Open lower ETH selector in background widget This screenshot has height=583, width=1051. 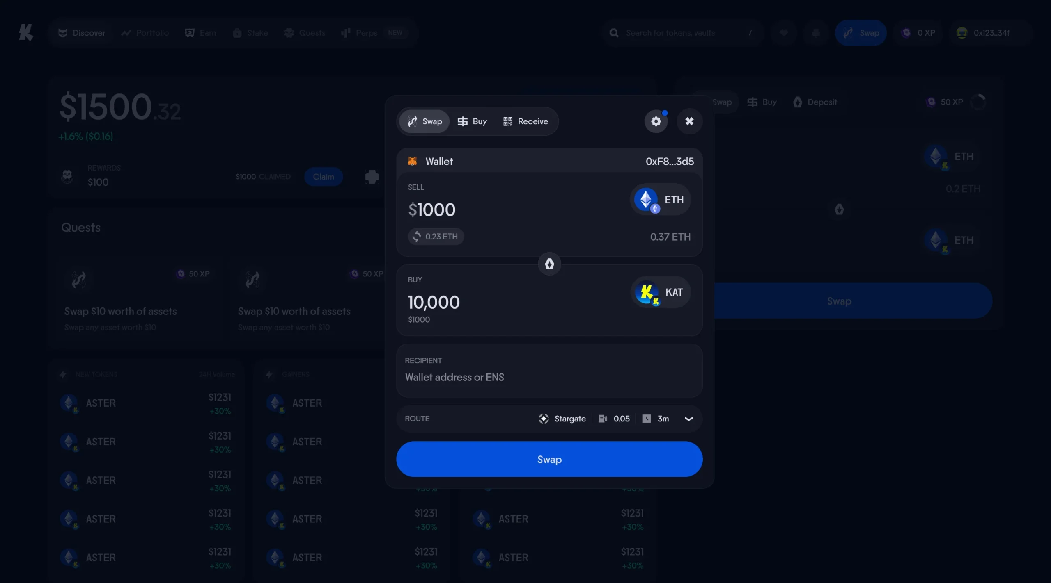pyautogui.click(x=950, y=240)
